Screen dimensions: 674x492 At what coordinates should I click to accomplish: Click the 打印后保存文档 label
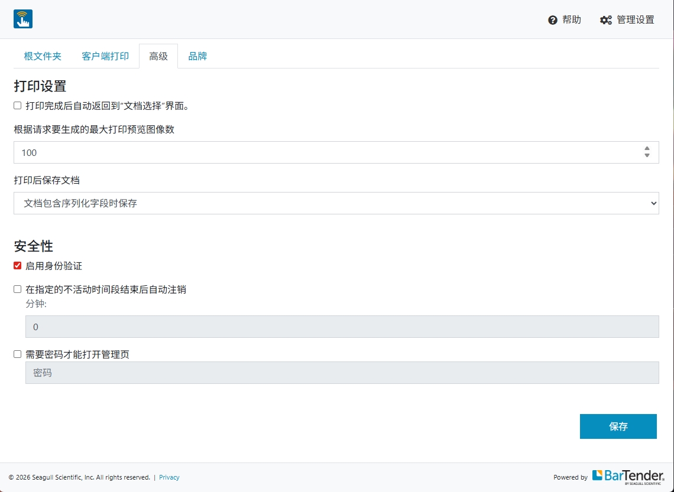[47, 180]
